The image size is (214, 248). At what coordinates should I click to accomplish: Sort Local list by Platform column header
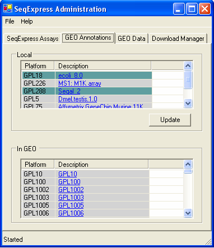pyautogui.click(x=38, y=66)
